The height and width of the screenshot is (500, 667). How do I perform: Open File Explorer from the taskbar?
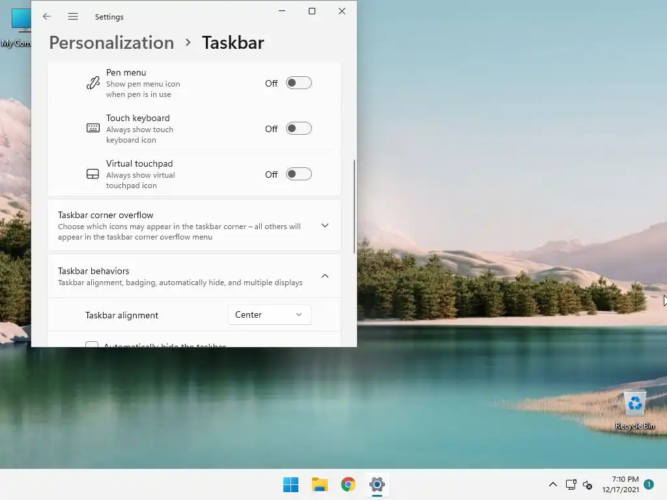click(x=319, y=484)
